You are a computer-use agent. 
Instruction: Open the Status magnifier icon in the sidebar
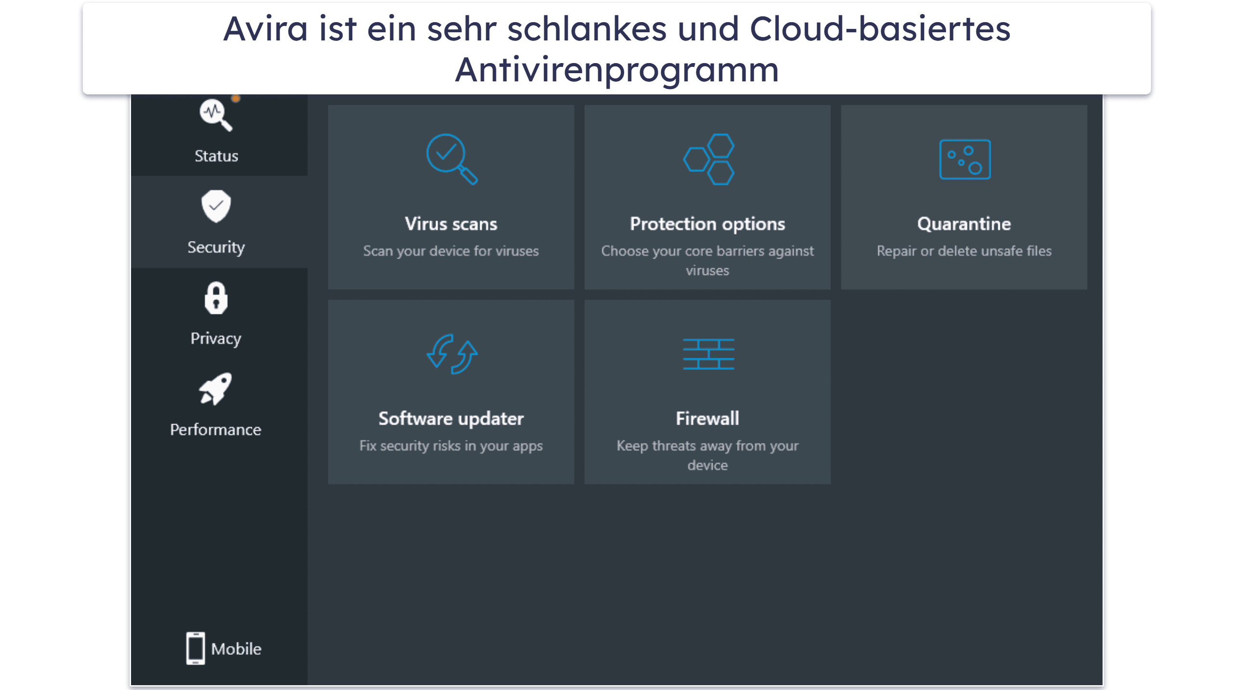point(216,115)
